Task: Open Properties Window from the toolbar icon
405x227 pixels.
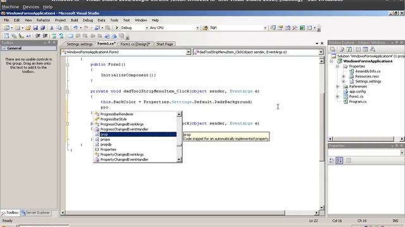Action: (x=280, y=28)
